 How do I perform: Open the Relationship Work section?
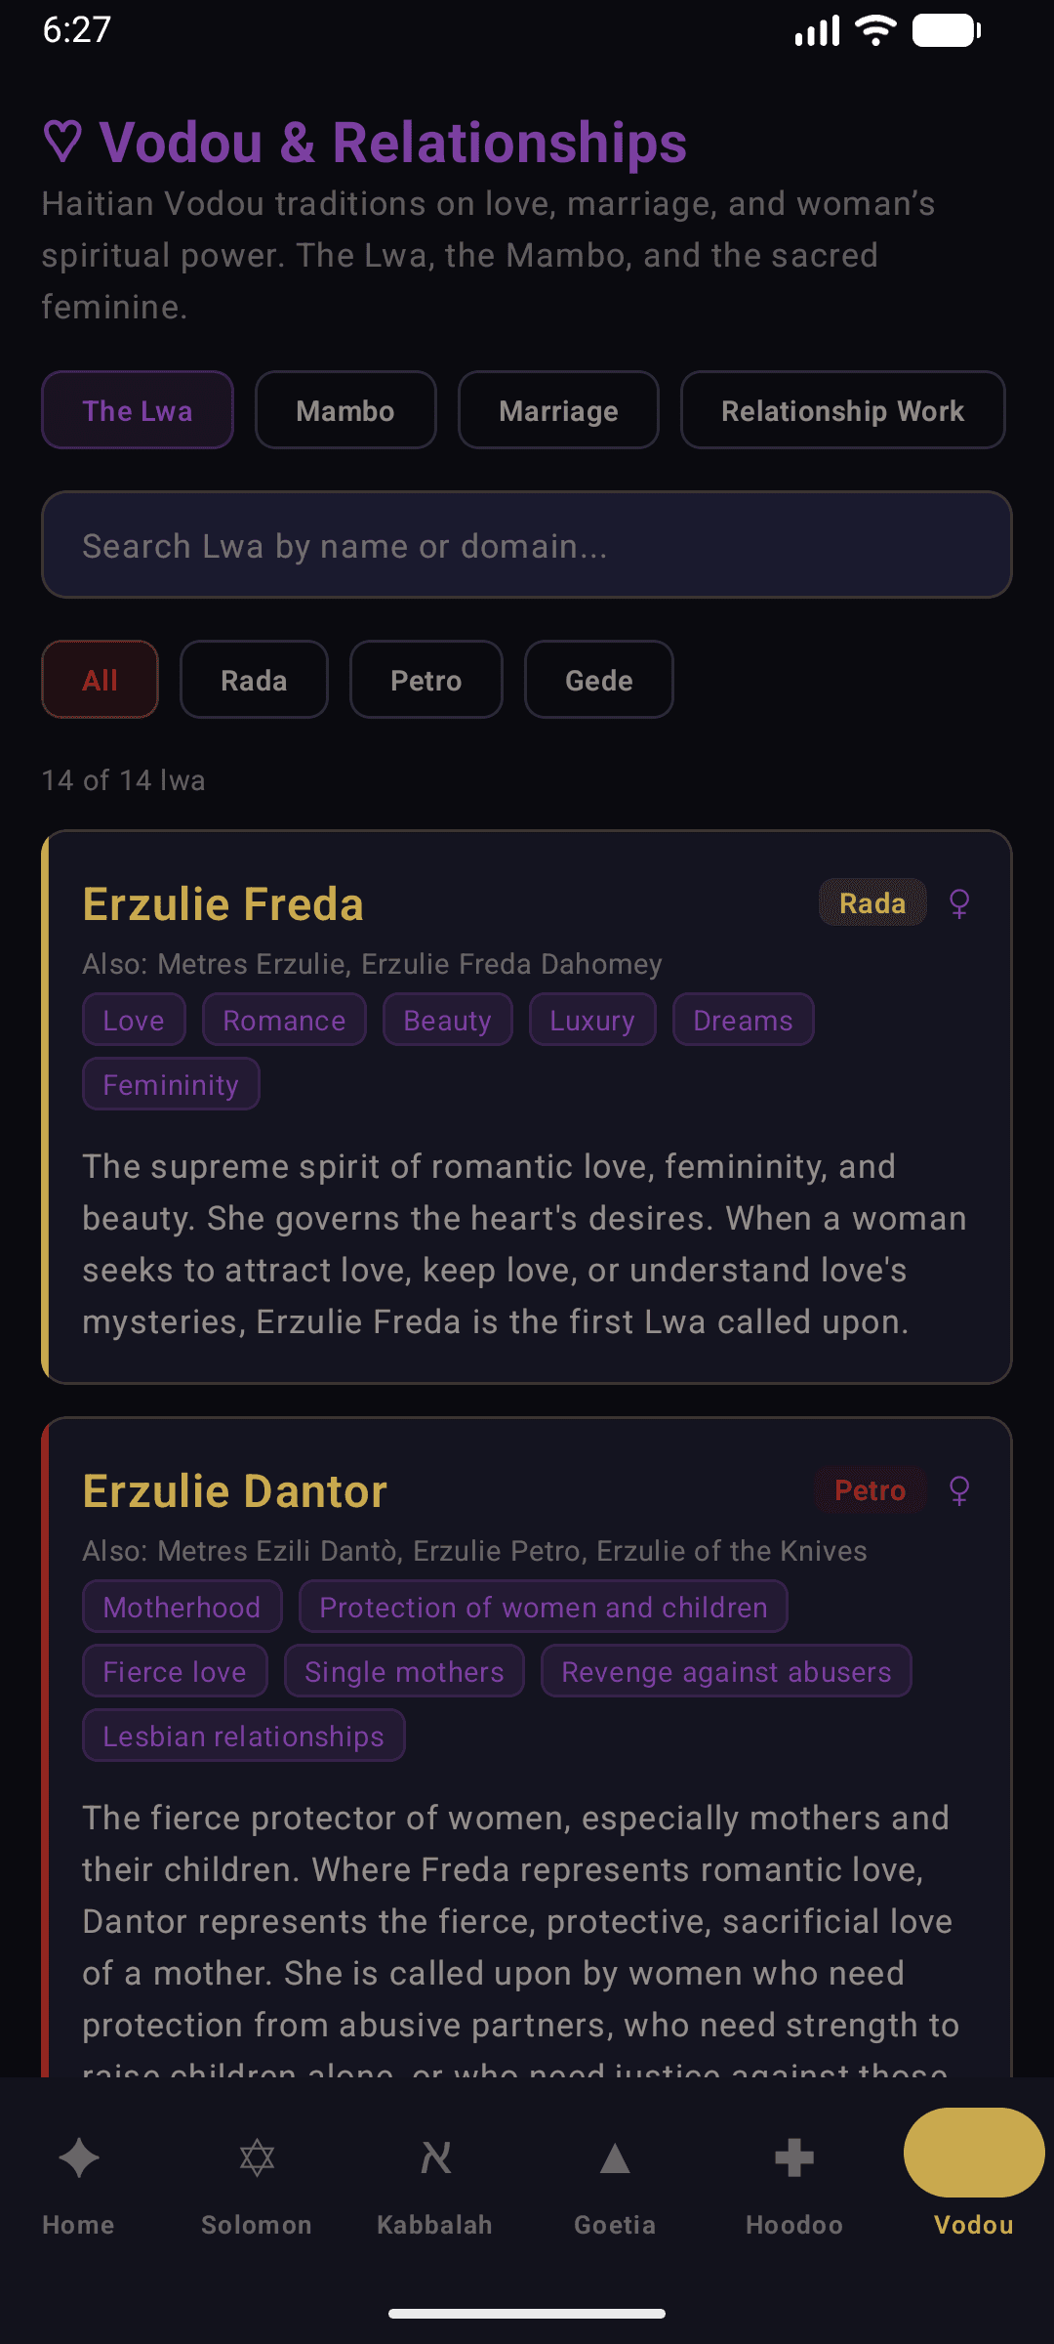point(842,410)
